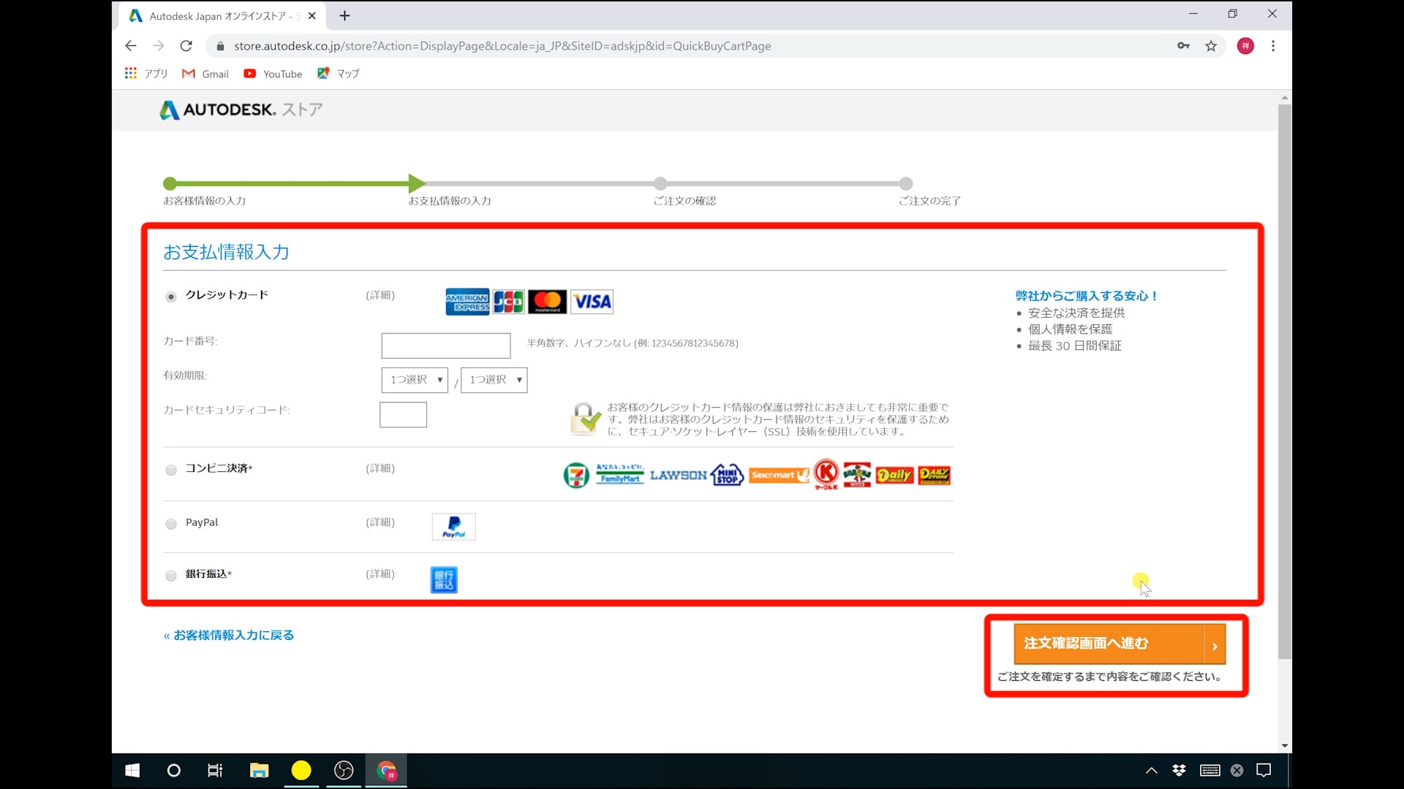Click the VISA card logo
Viewport: 1404px width, 789px height.
[x=592, y=302]
